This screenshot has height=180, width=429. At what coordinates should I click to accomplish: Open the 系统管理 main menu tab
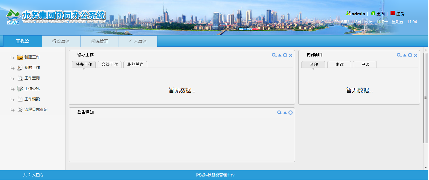[100, 41]
